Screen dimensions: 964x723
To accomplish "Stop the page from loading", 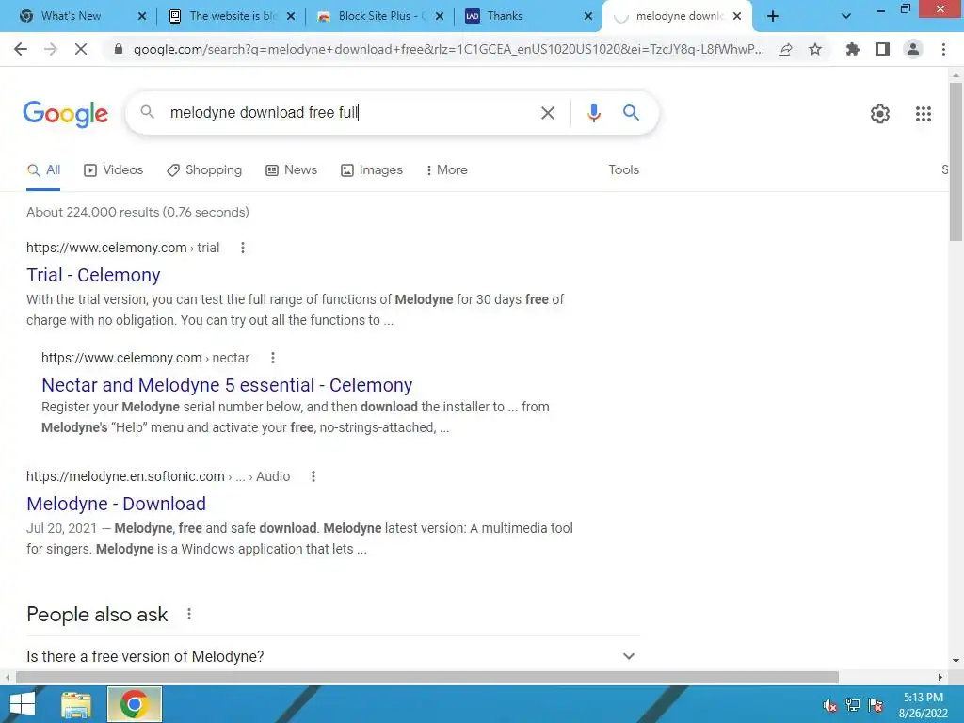I will tap(81, 49).
